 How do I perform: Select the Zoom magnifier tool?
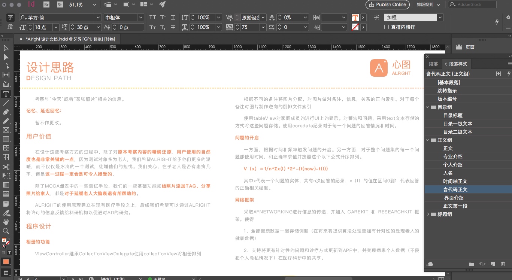point(6,231)
